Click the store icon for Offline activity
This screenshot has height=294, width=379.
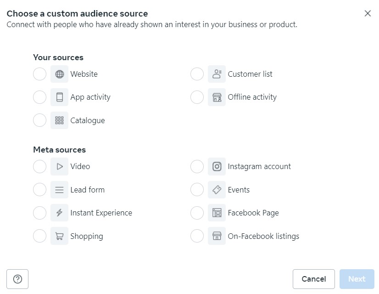(217, 97)
